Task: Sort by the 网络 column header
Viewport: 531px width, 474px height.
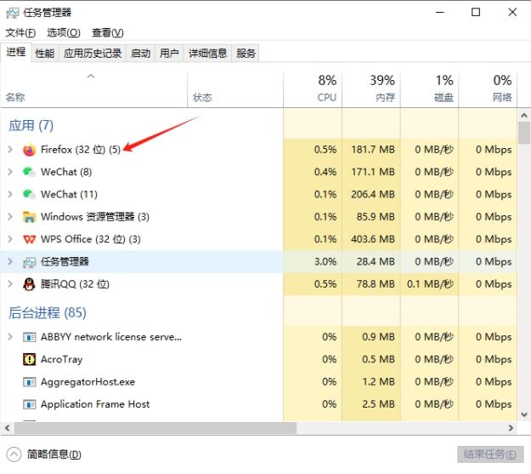Action: point(488,90)
